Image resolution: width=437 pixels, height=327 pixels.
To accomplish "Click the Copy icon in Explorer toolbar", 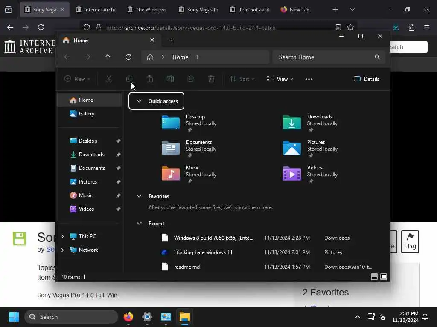I will point(129,79).
